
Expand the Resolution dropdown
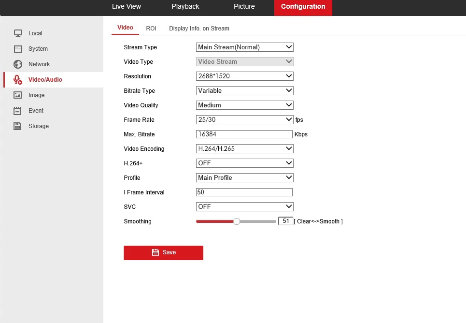245,76
